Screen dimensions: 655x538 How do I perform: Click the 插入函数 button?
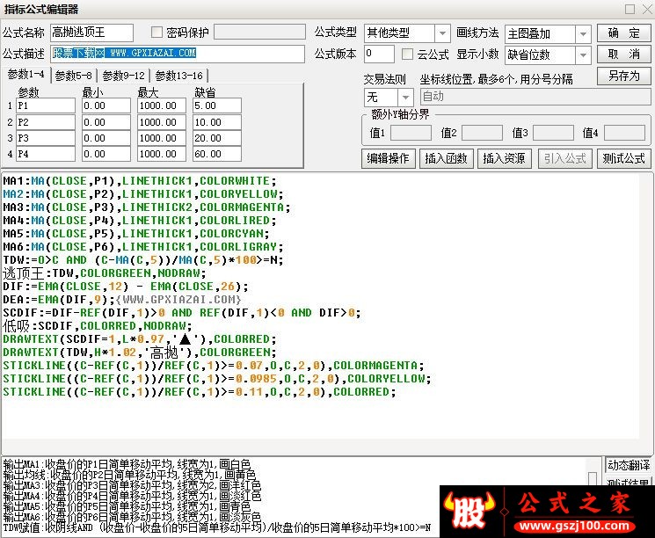pyautogui.click(x=446, y=158)
